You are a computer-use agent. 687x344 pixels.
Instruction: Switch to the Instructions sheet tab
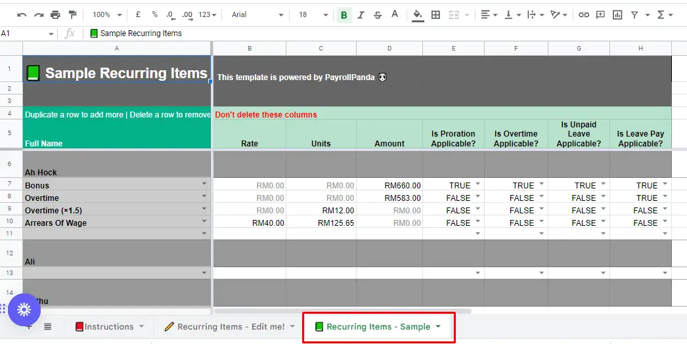click(x=110, y=326)
